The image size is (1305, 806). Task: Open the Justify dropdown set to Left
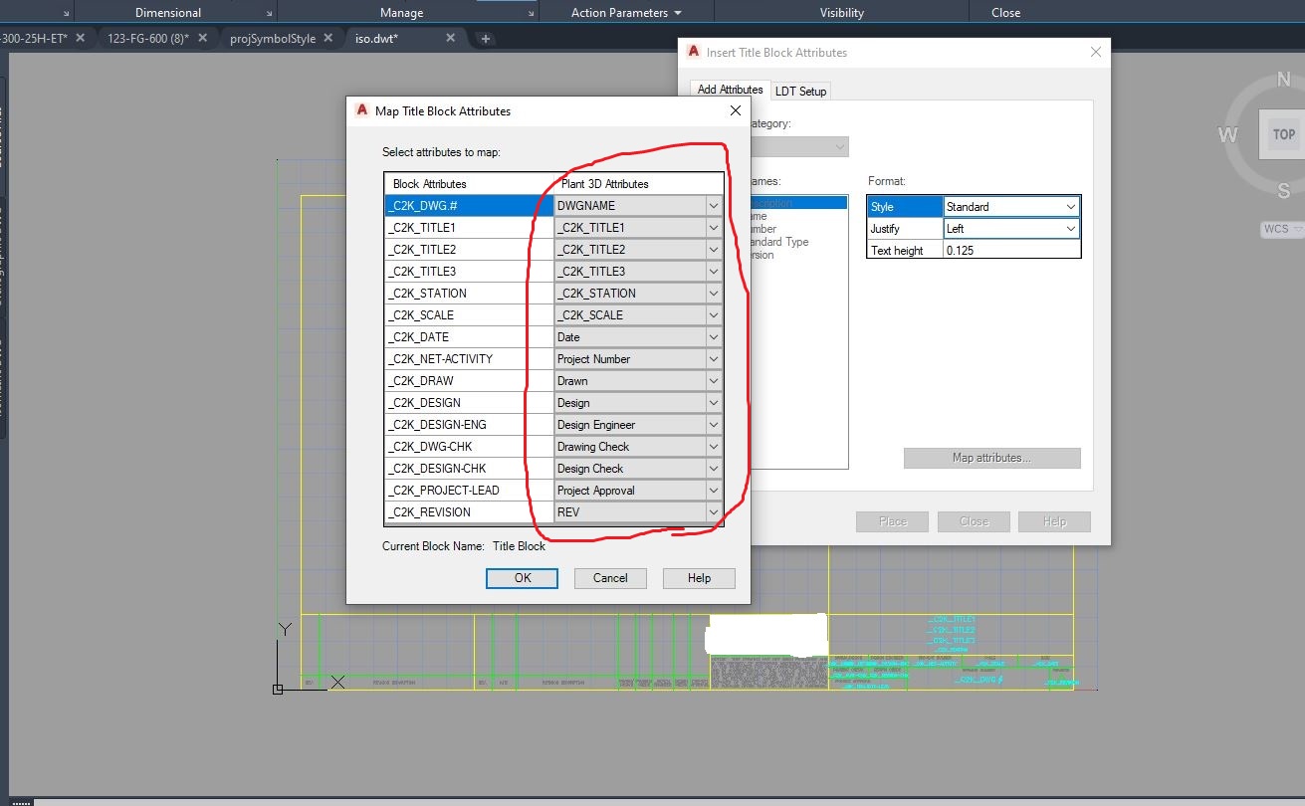coord(1070,228)
